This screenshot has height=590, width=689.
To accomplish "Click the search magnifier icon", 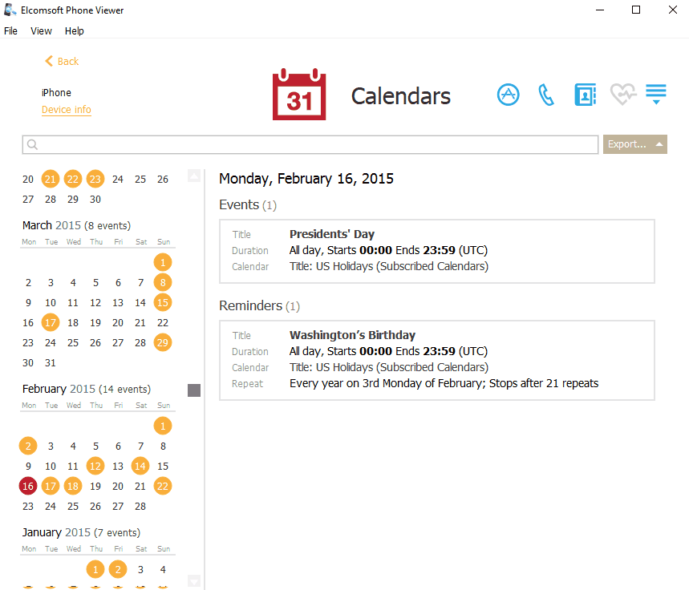I will (33, 145).
